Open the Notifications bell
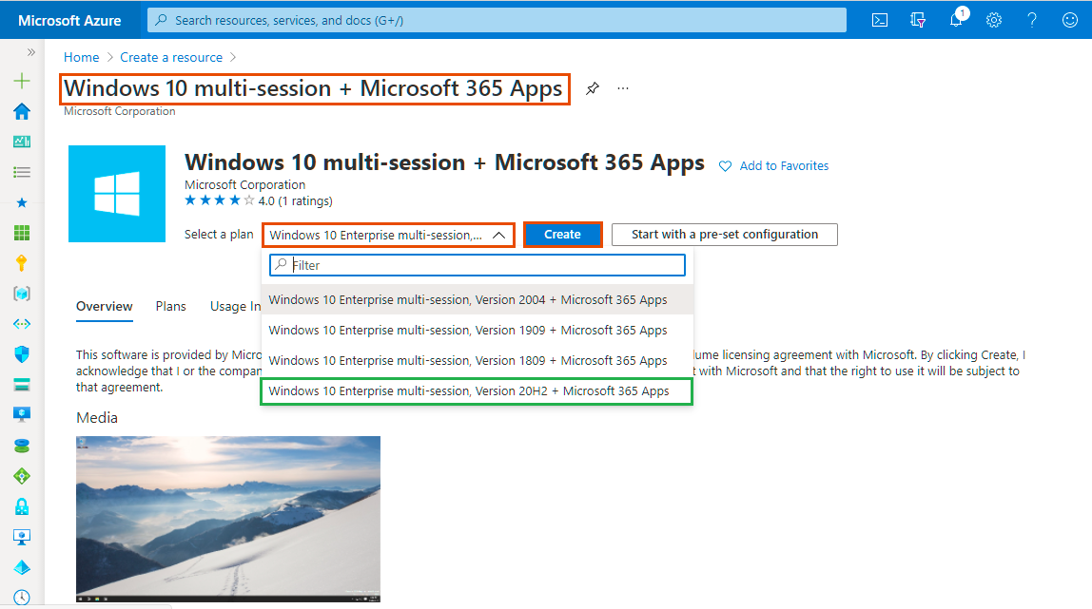The width and height of the screenshot is (1092, 609). click(x=957, y=19)
